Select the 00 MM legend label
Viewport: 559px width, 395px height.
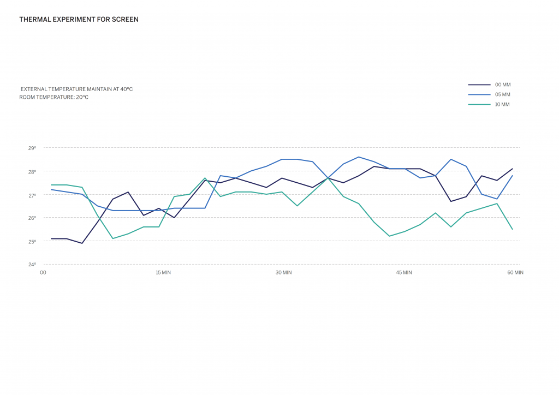pos(503,85)
